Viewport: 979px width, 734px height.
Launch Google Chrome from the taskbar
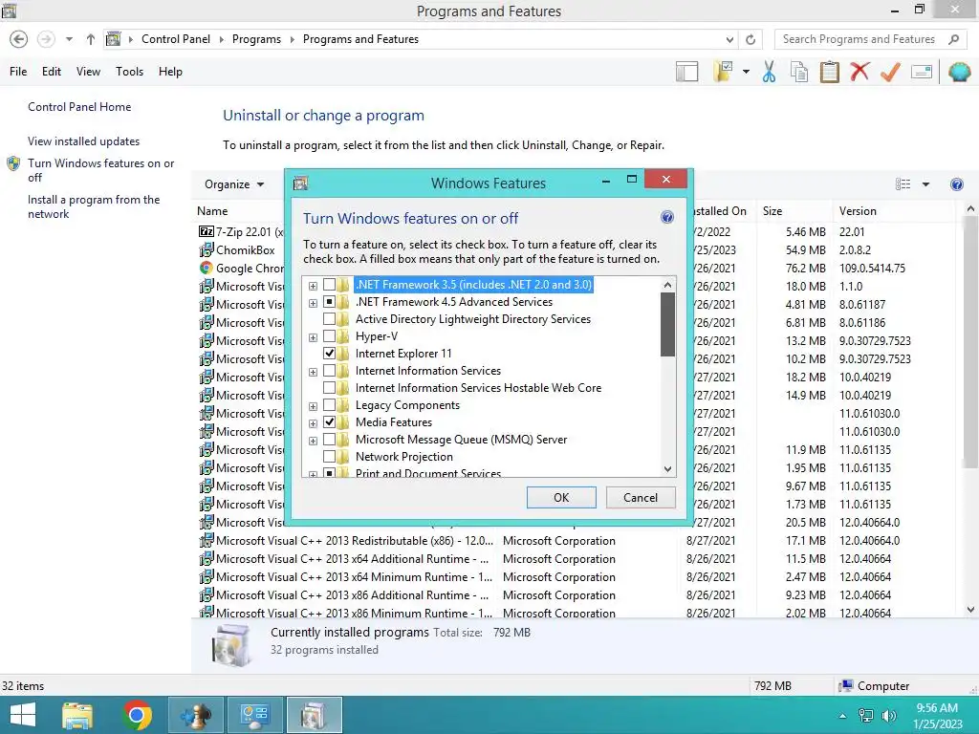point(137,715)
